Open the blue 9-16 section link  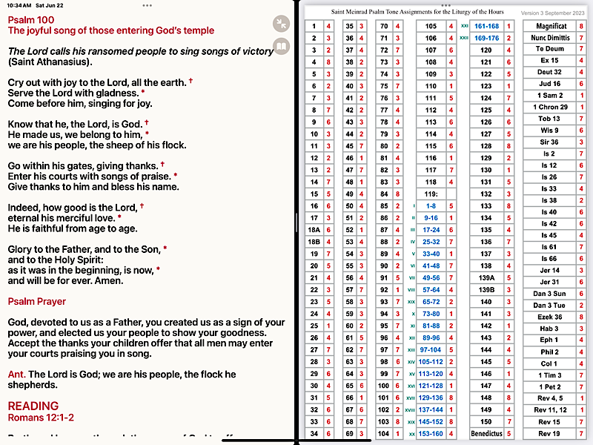(431, 218)
